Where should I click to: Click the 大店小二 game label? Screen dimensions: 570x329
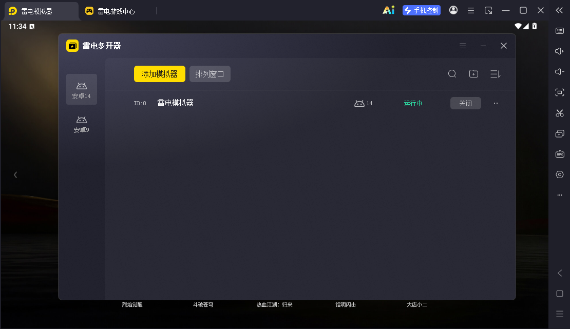coord(417,305)
